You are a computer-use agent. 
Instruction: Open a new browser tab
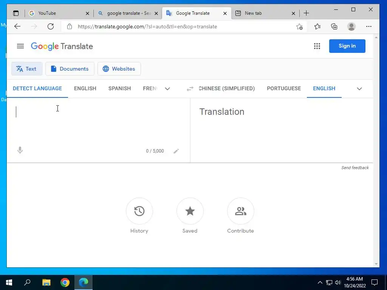(306, 13)
